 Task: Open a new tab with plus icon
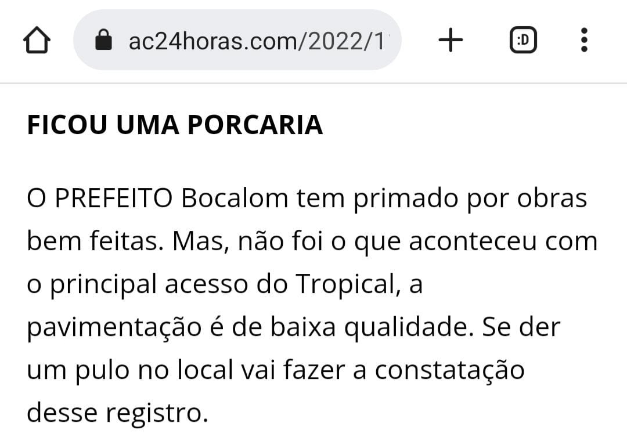(451, 40)
